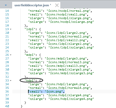Click line number 40 in gutter
The height and width of the screenshot is (108, 116).
(x=7, y=106)
